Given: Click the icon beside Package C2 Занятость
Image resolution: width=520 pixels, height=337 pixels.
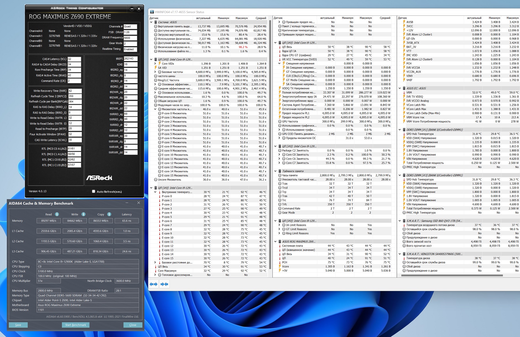Looking at the screenshot, I should click(280, 150).
